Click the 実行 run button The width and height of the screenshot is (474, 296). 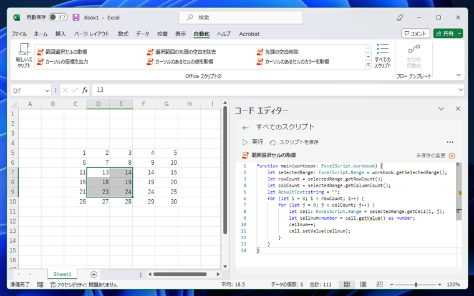click(x=253, y=142)
